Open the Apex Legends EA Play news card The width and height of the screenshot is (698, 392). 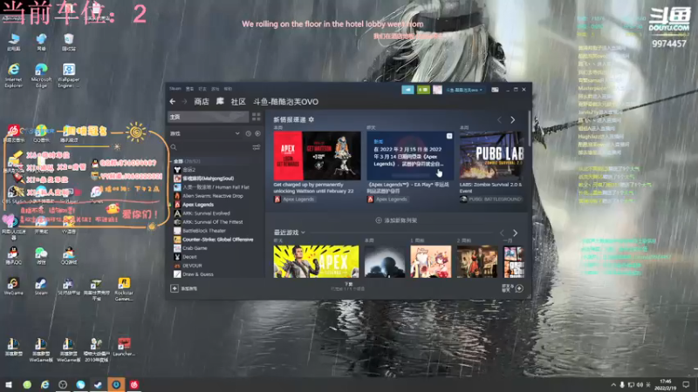[410, 156]
